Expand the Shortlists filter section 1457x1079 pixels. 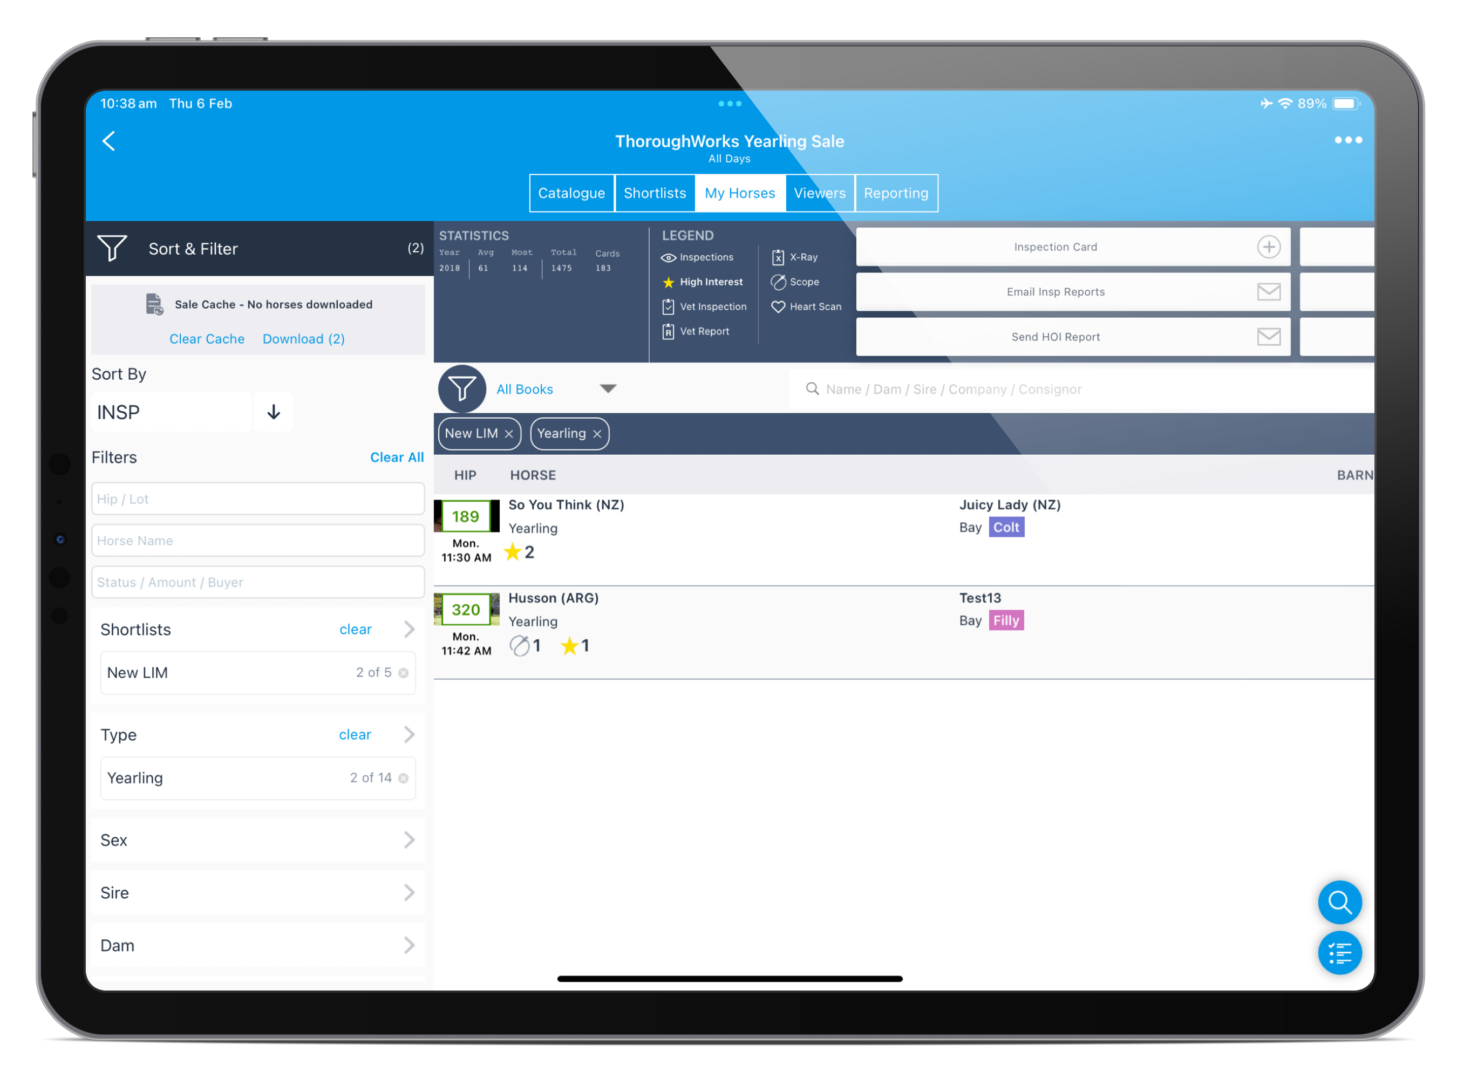(410, 629)
